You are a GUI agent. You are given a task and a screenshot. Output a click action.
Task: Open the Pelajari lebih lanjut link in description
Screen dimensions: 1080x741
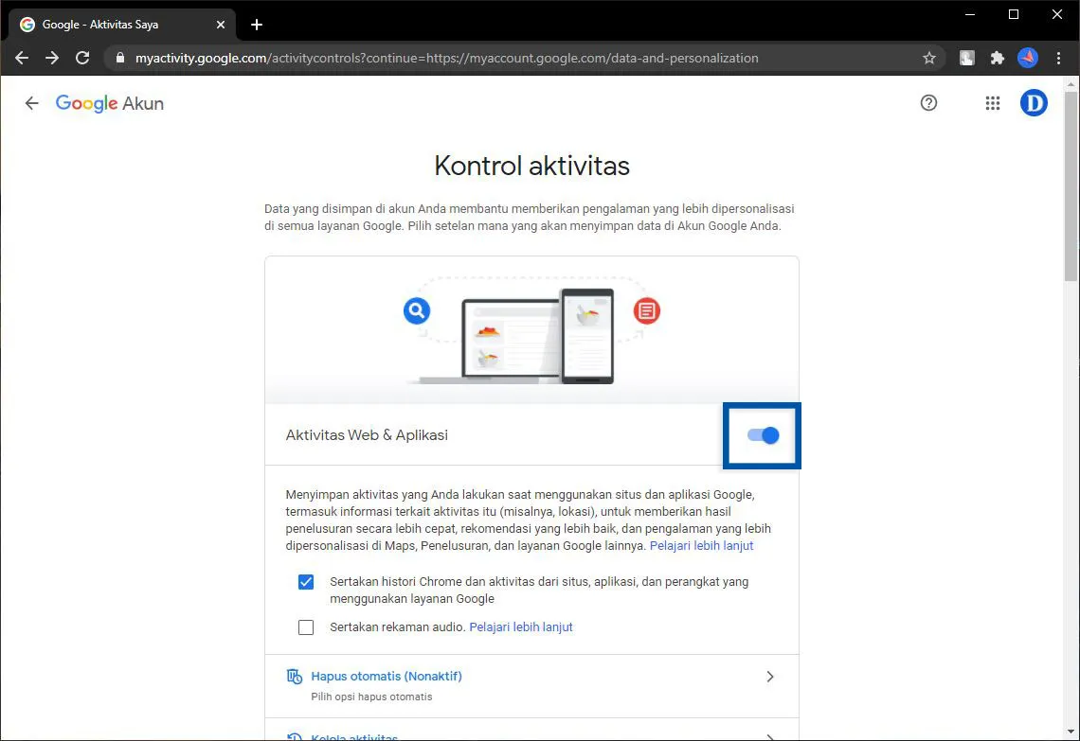point(701,545)
